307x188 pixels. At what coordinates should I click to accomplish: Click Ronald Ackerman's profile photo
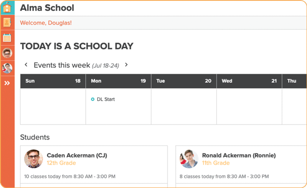tap(189, 159)
